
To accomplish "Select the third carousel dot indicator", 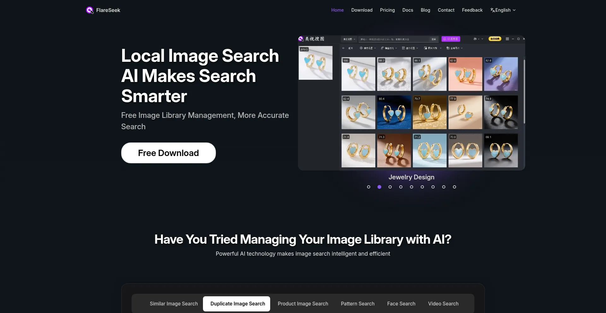I will (x=390, y=187).
